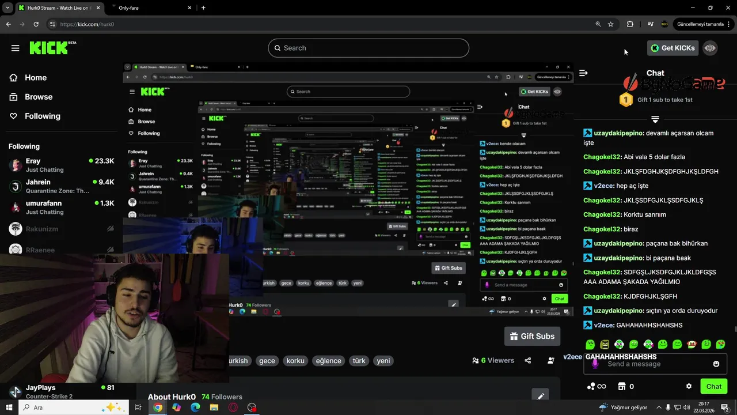737x415 pixels.
Task: Collapse the chat panel with the arrow icon
Action: [x=583, y=73]
